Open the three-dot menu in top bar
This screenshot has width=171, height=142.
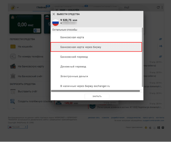(x=162, y=7)
